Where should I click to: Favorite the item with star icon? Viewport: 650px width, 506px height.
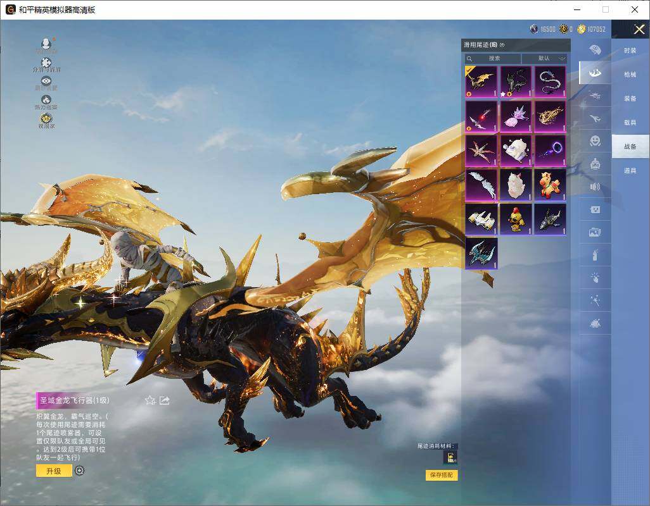click(150, 400)
